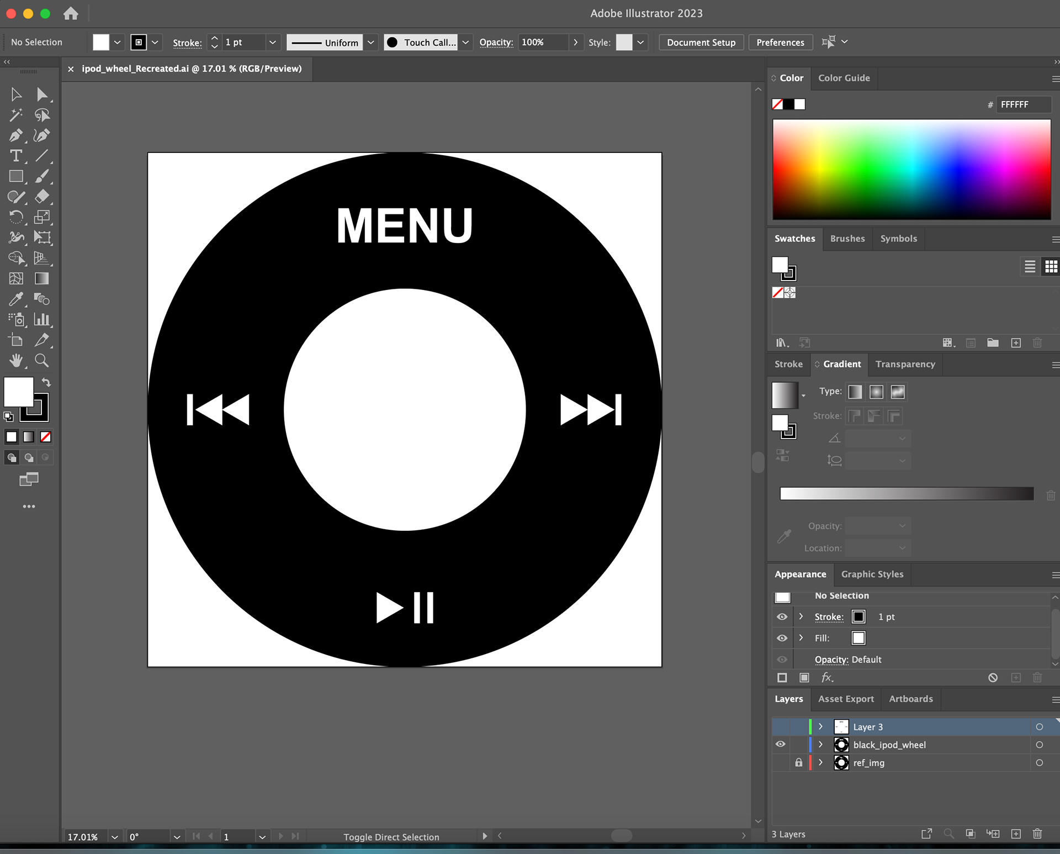Select Radial Gradient type

(x=876, y=392)
